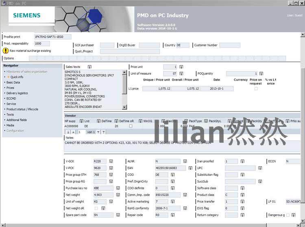Click the ProdNo print input field
This screenshot has height=227, width=305.
pyautogui.click(x=53, y=37)
